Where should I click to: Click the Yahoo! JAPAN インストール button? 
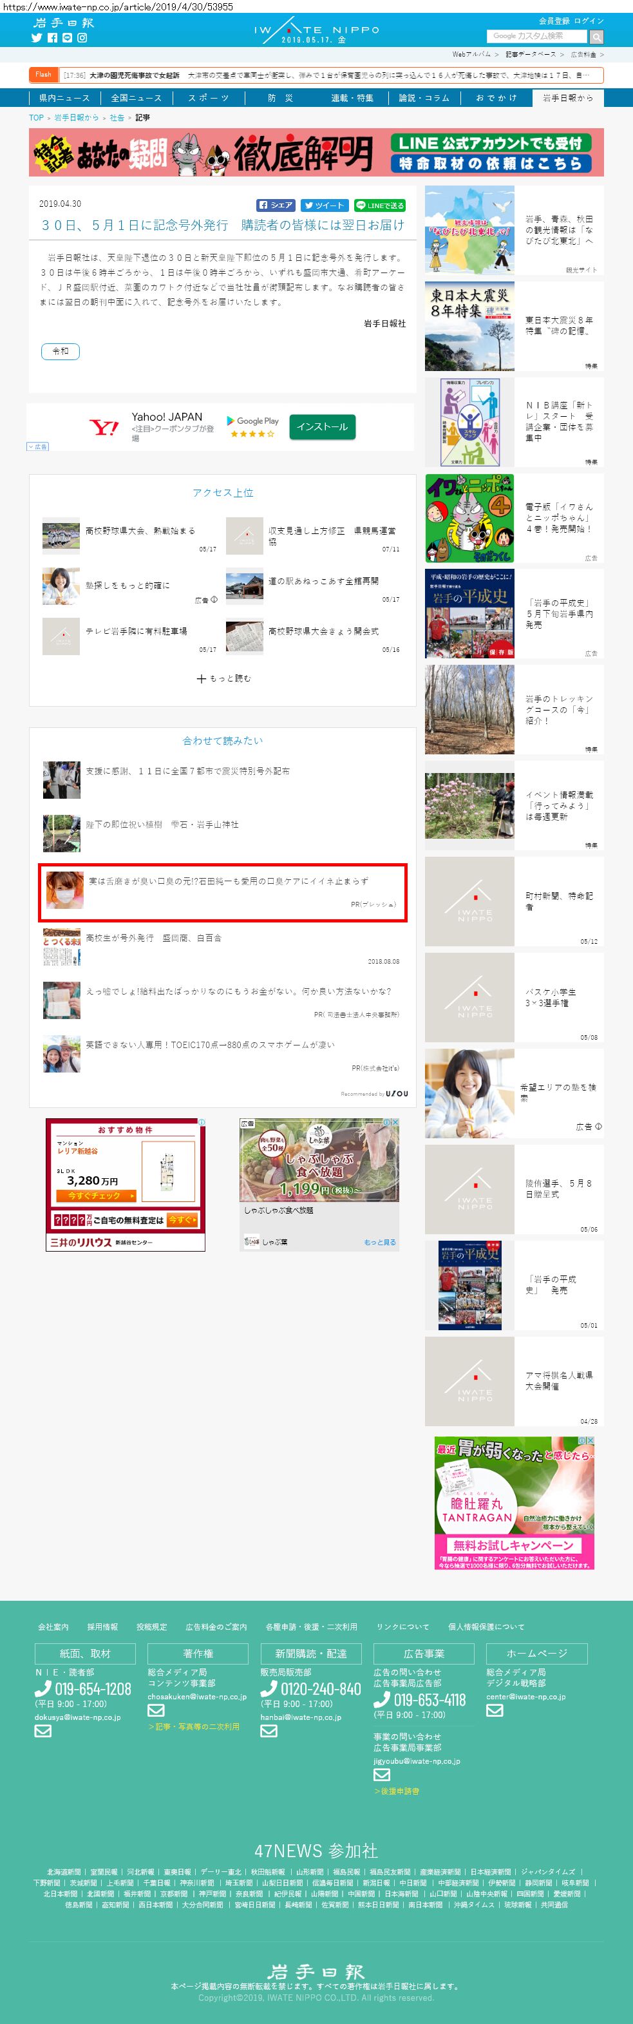coord(322,426)
